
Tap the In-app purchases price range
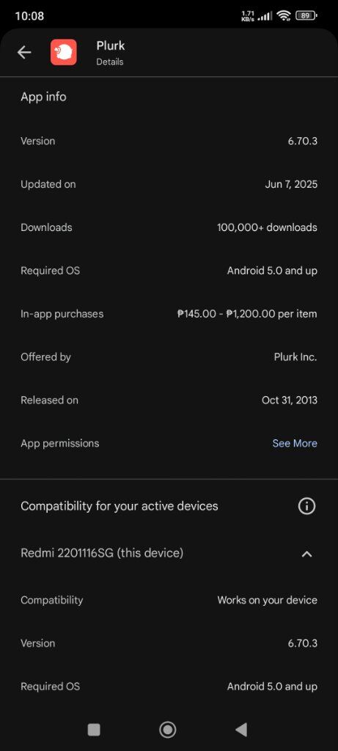(x=247, y=314)
